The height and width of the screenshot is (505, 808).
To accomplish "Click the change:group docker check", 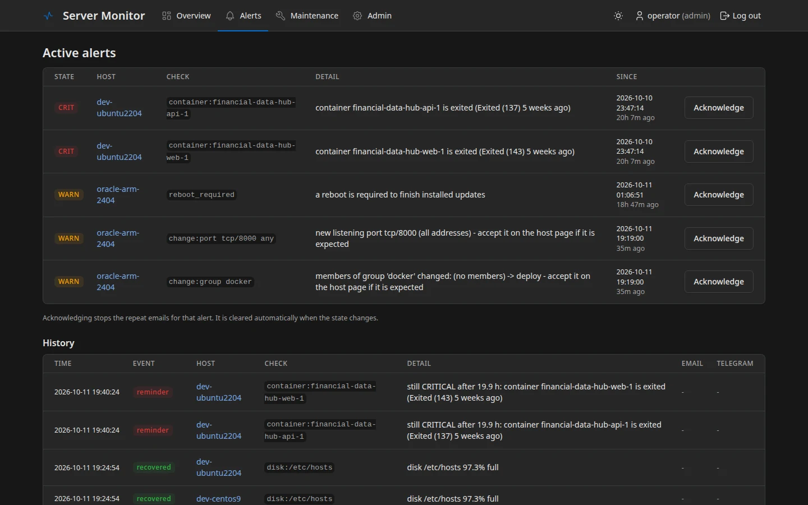I will (210, 282).
